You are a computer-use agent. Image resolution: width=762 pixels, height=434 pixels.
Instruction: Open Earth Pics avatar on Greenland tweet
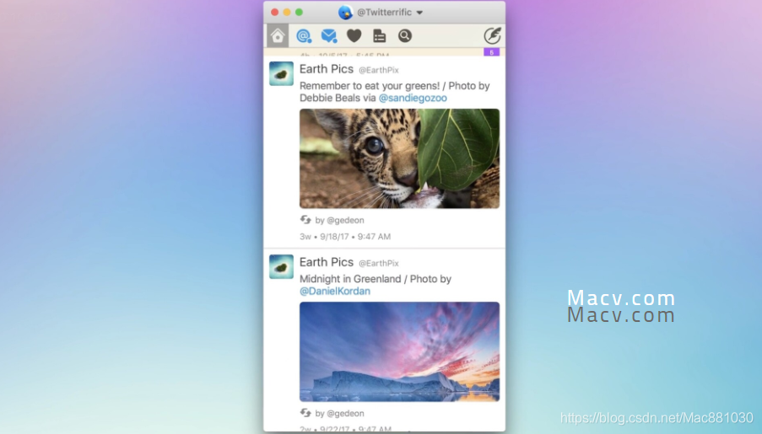click(281, 266)
